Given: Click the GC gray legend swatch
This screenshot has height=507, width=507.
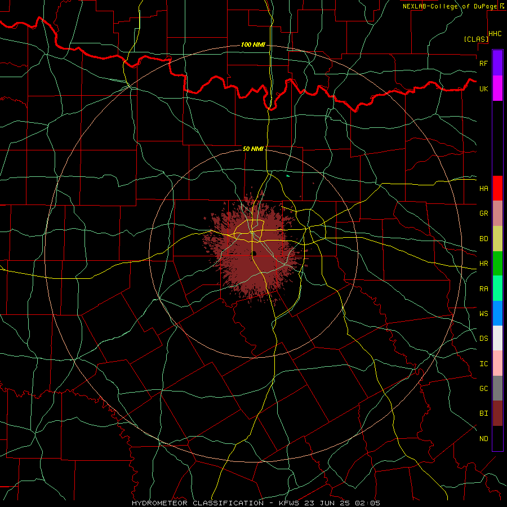Looking at the screenshot, I should [x=497, y=388].
